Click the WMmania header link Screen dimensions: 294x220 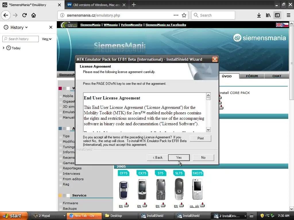coord(111,25)
